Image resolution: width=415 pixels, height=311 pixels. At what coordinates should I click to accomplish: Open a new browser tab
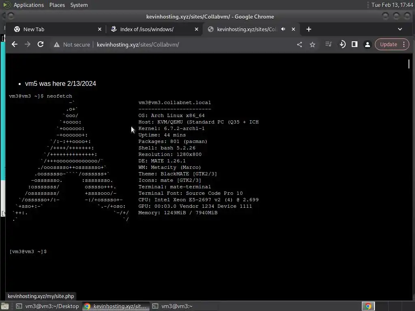pos(308,29)
